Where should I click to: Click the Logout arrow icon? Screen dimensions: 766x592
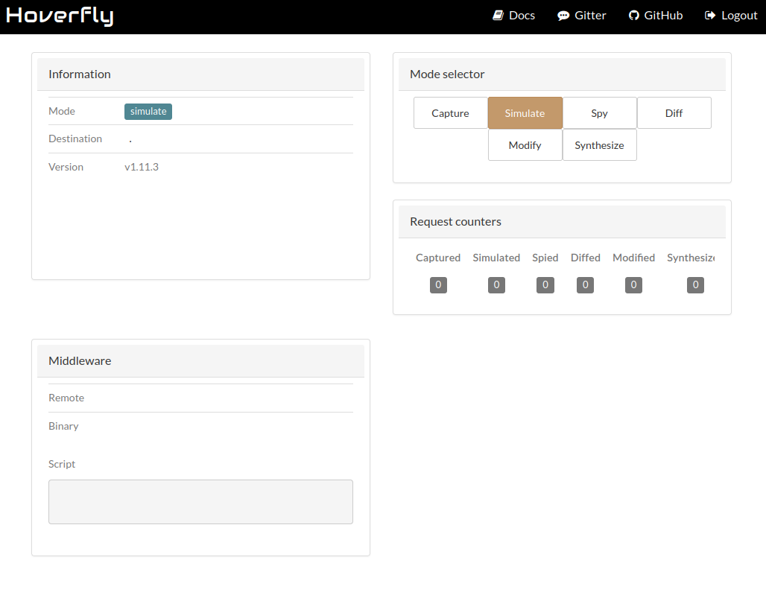[x=710, y=16]
